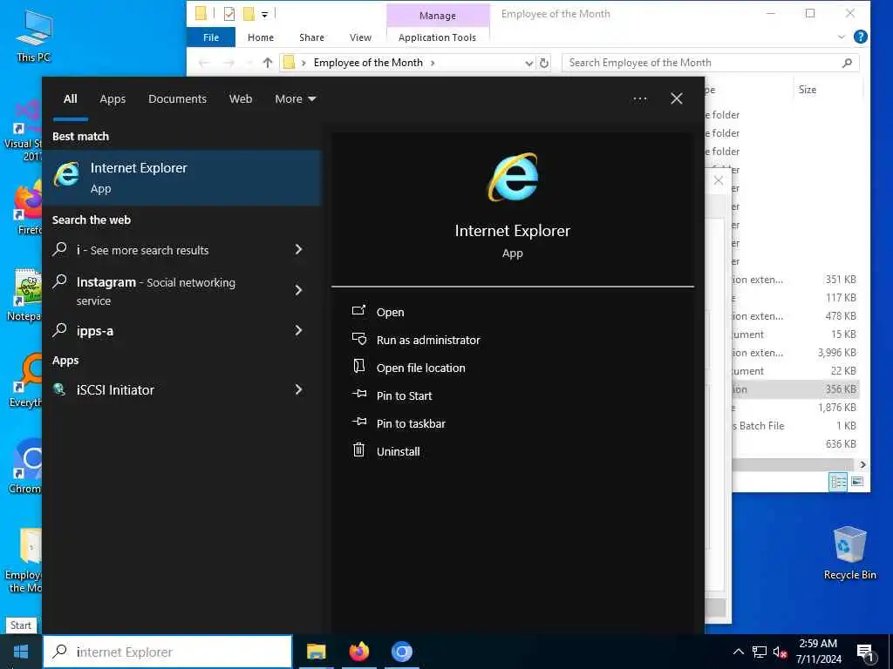Open Firefox from the taskbar
Screen dimensions: 893x669
click(358, 652)
